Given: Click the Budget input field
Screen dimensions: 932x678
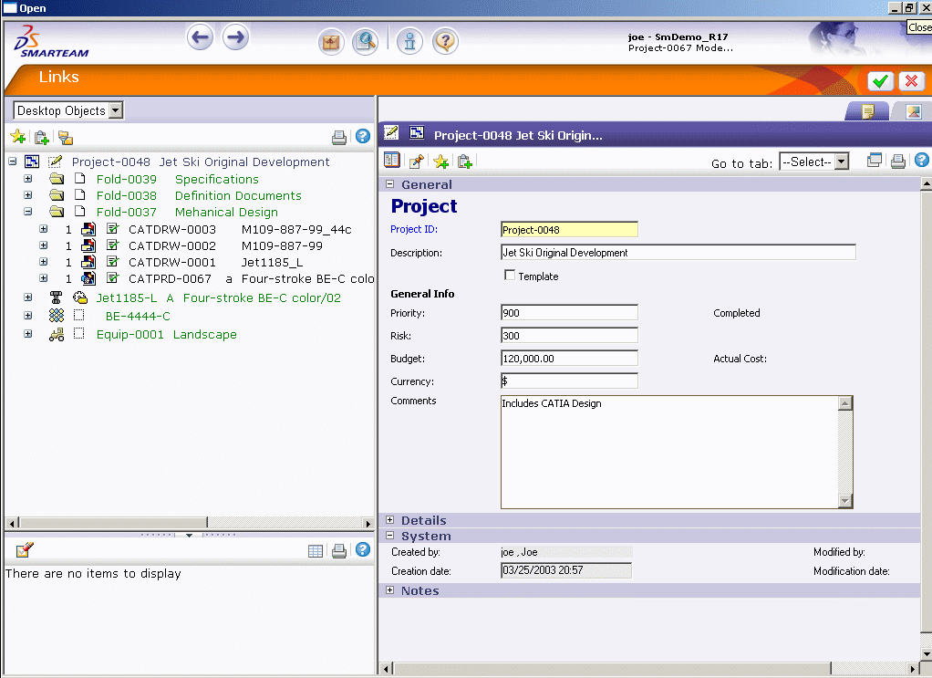Looking at the screenshot, I should pyautogui.click(x=569, y=359).
